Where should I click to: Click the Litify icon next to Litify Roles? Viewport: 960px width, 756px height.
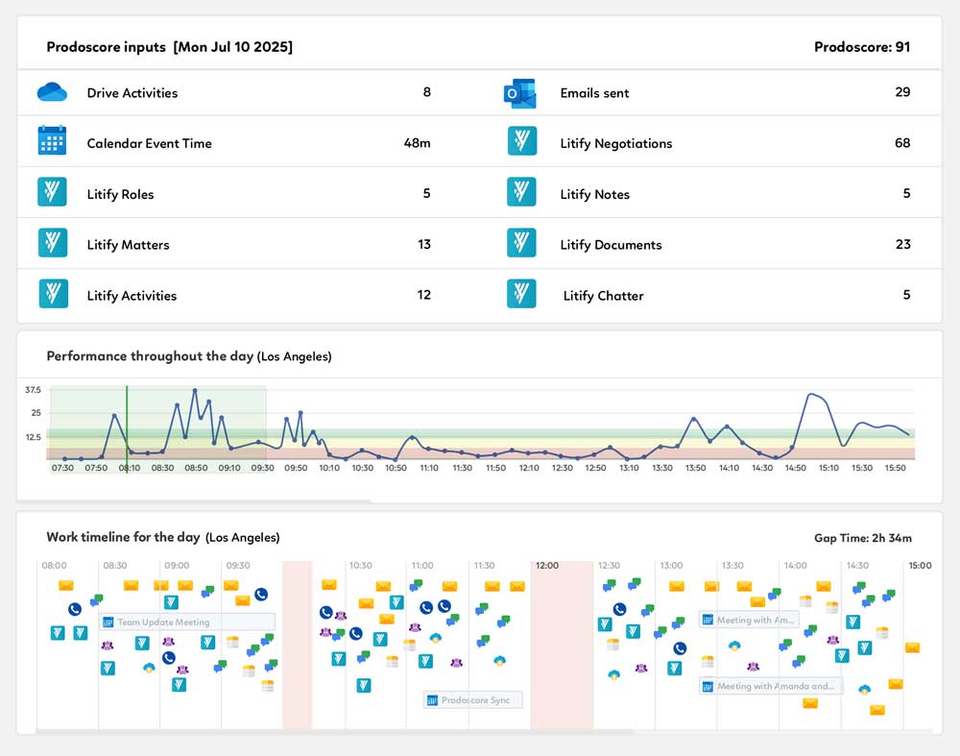[52, 192]
